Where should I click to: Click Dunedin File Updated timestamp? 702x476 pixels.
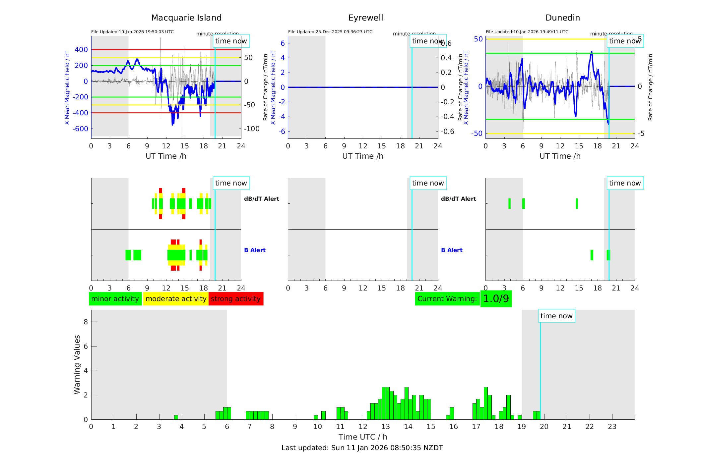coord(527,32)
